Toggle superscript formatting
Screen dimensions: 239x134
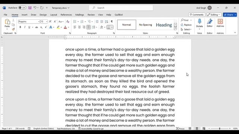(x=46, y=27)
